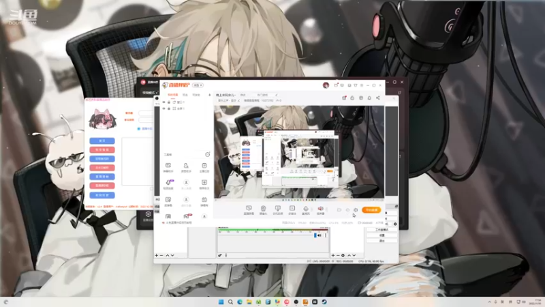
Task: Add a screen capture source from bottom bar
Action: click(x=249, y=209)
